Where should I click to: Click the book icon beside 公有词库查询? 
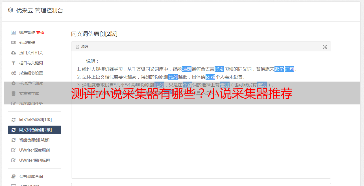click(13, 176)
